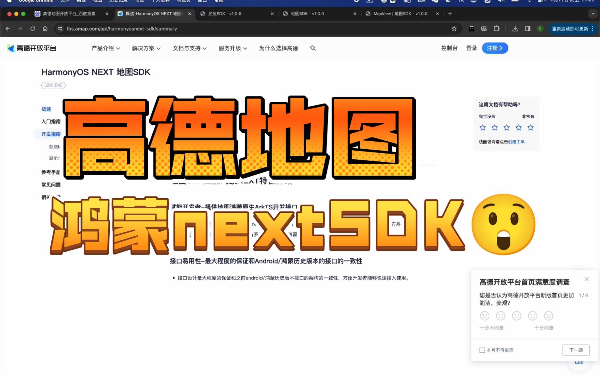Click the site search magnifier icon

(x=313, y=48)
